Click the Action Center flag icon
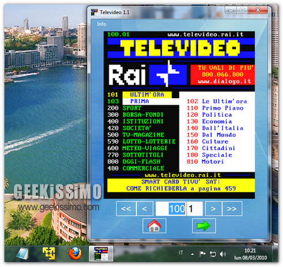283x267 pixels. pyautogui.click(x=203, y=254)
